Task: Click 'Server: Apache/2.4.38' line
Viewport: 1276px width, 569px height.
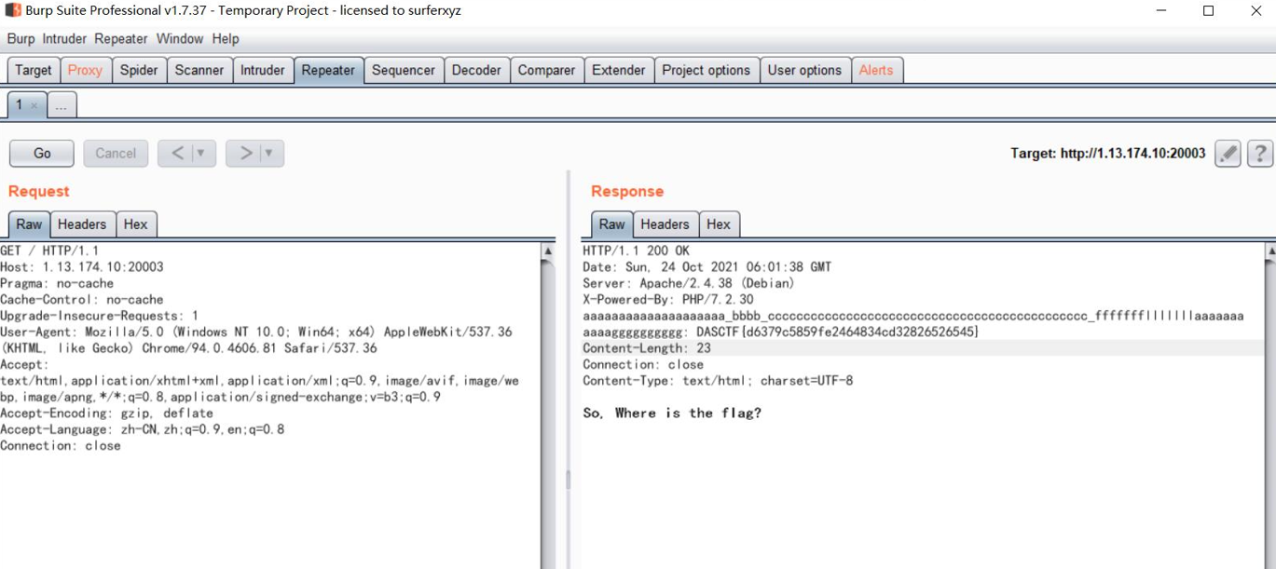Action: pyautogui.click(x=689, y=283)
